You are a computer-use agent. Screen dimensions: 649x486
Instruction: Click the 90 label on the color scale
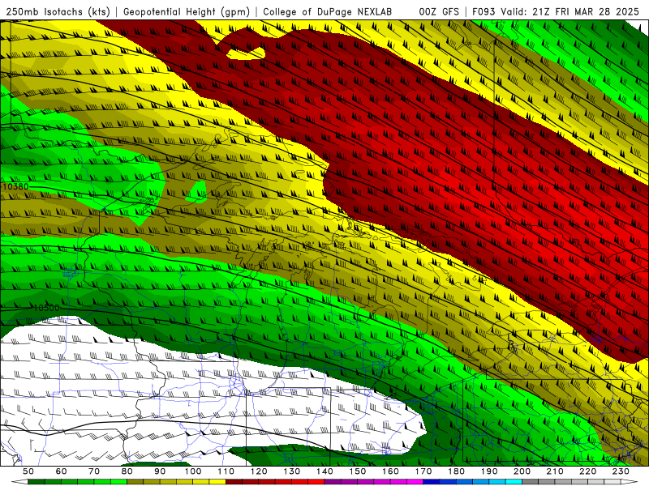click(x=160, y=471)
